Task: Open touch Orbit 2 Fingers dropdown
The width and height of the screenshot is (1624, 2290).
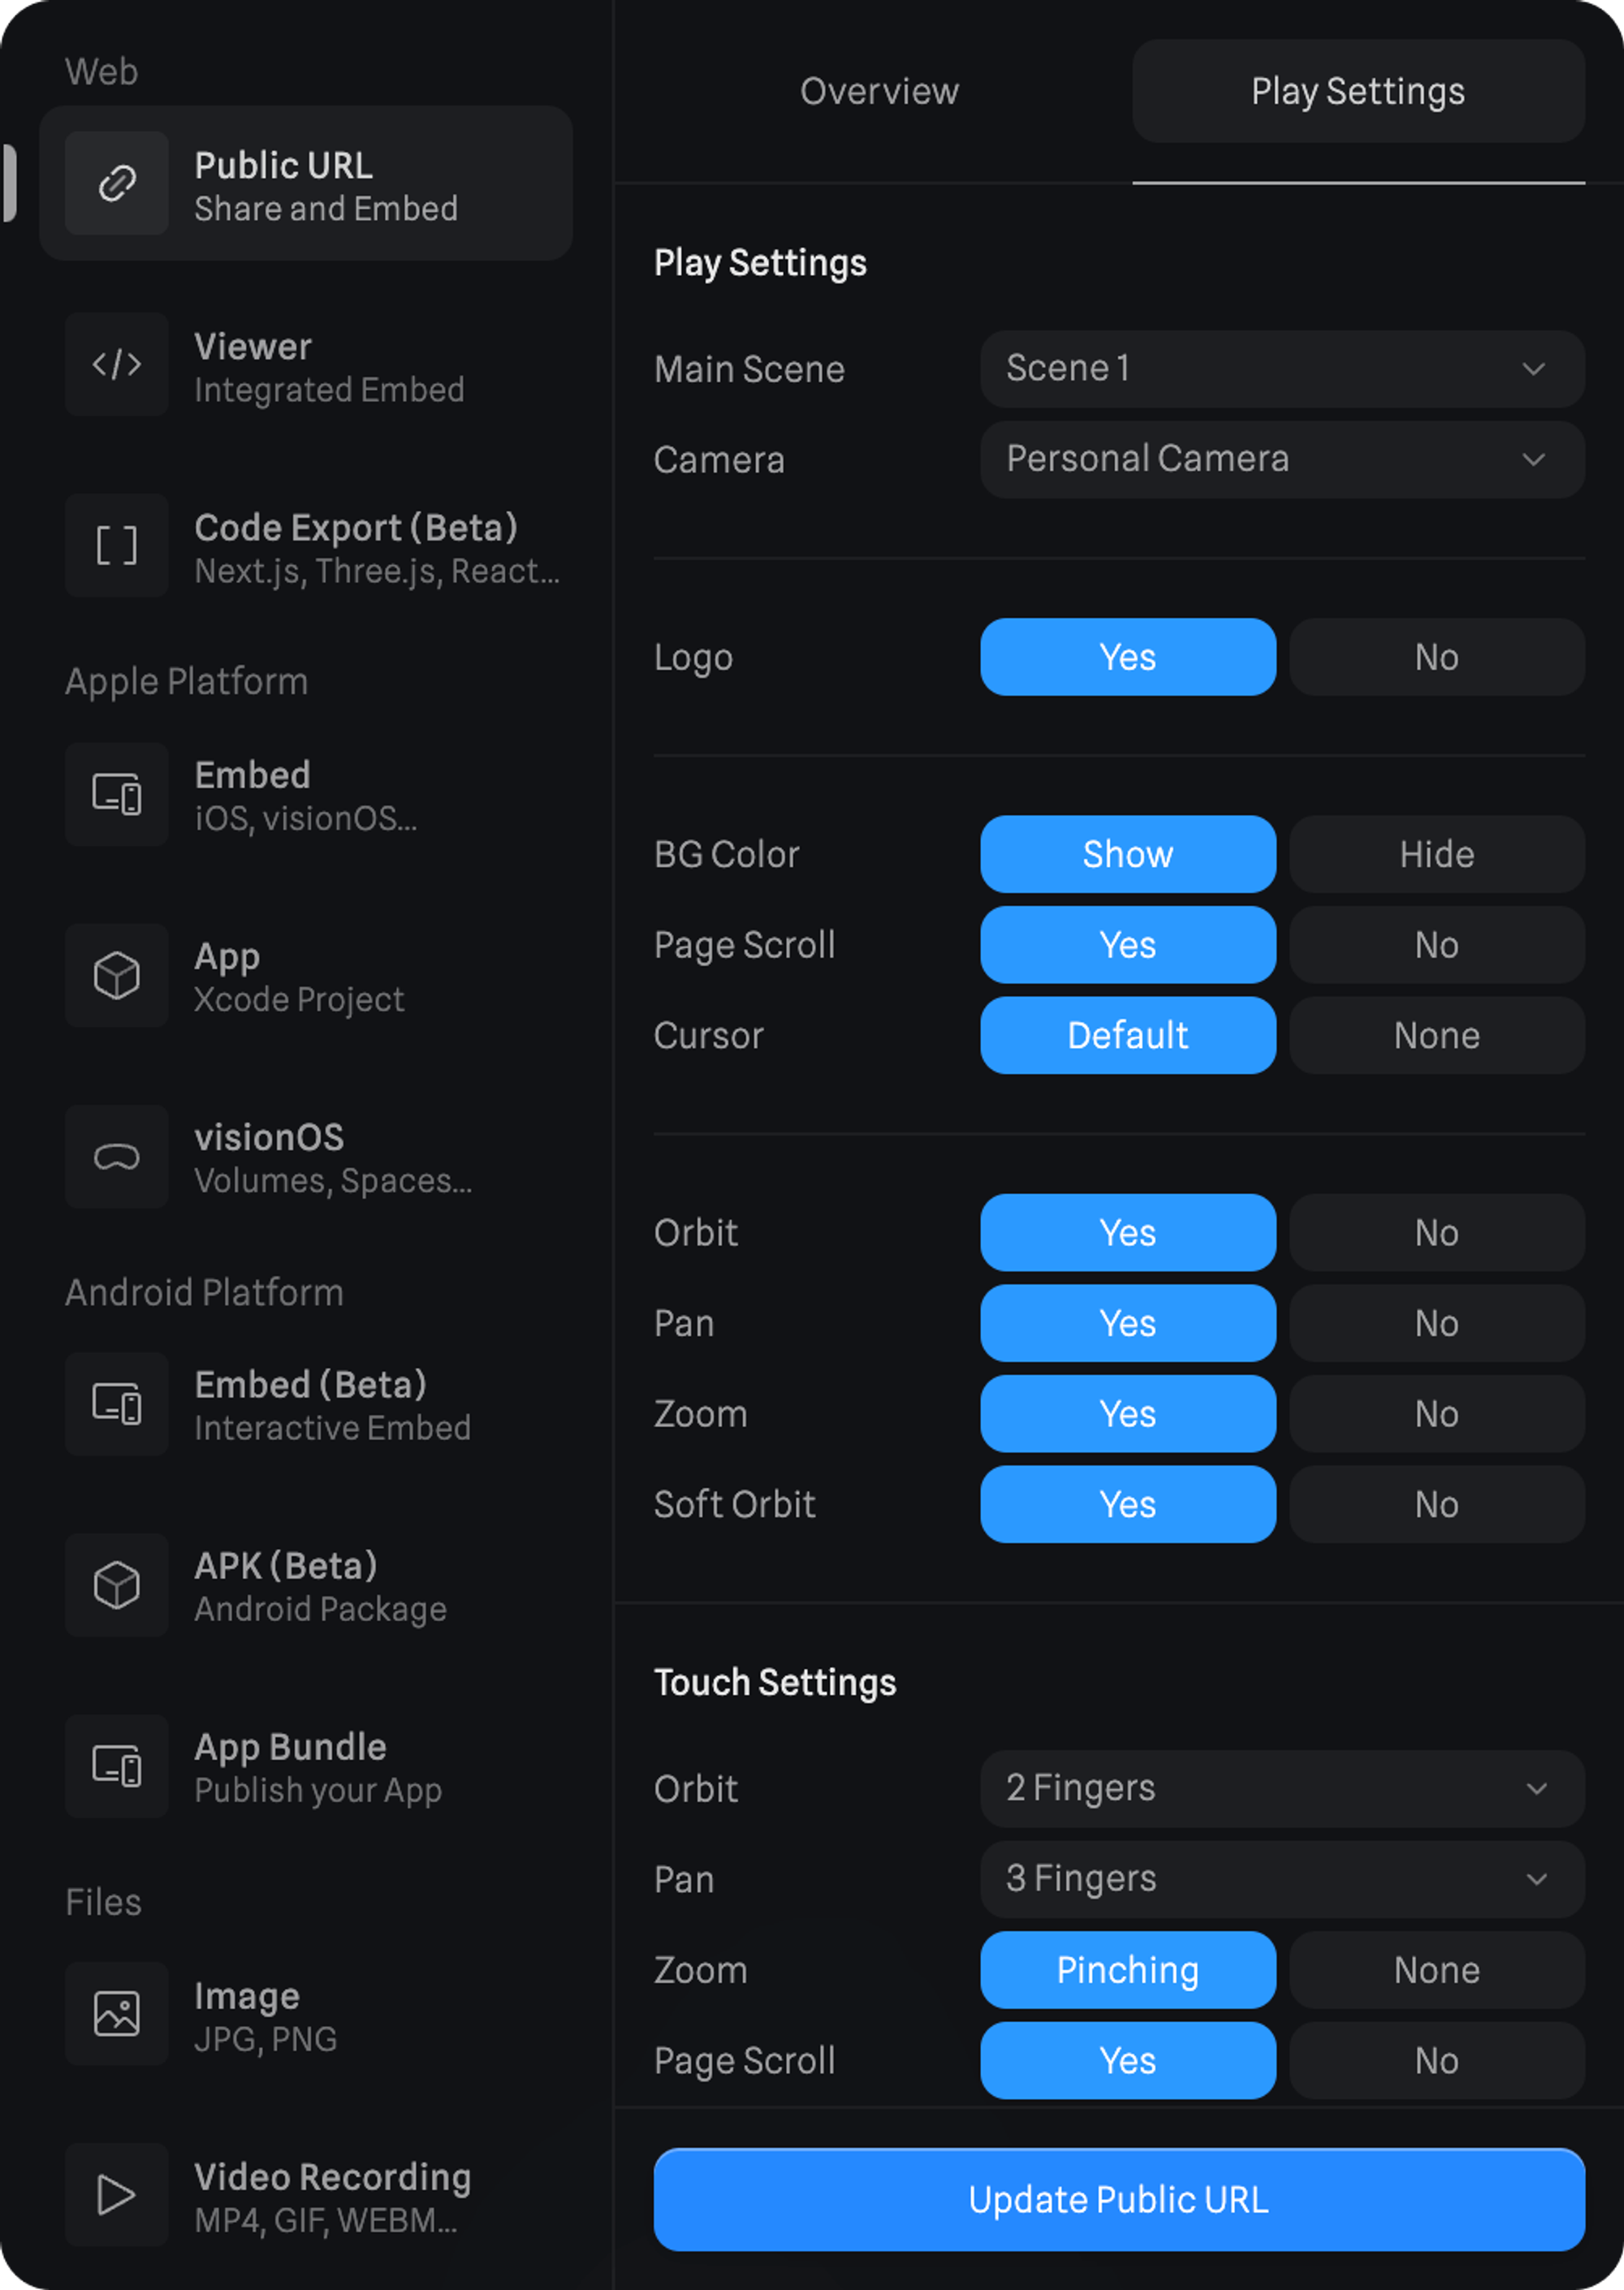Action: (x=1281, y=1788)
